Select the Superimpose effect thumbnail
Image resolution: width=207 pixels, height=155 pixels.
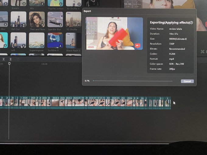tap(37, 40)
